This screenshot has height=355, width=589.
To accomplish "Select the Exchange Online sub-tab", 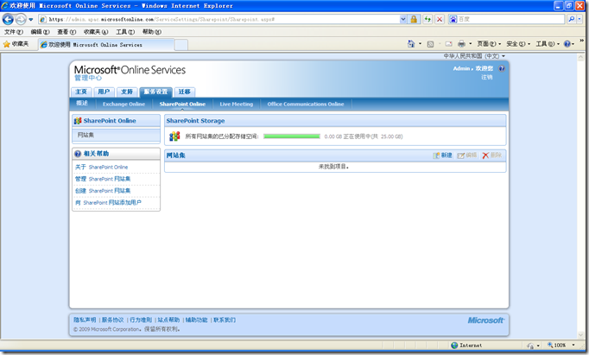I will [x=123, y=104].
